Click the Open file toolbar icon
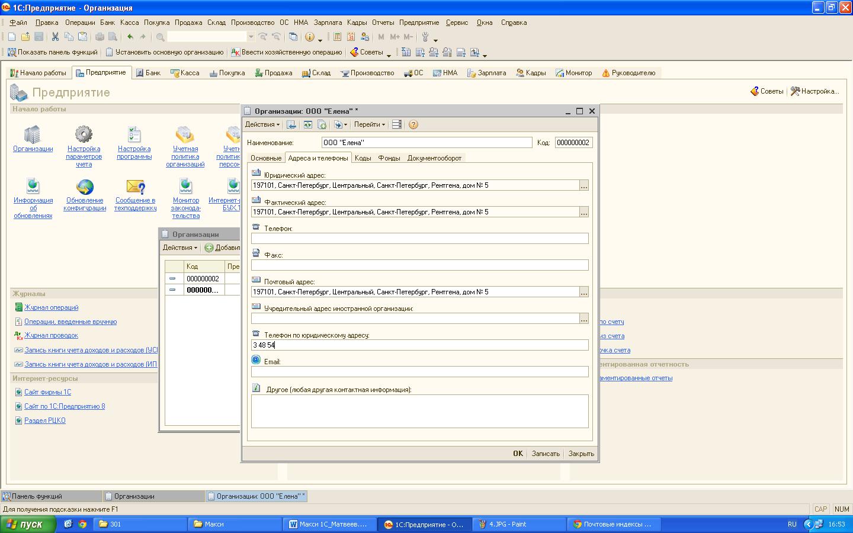The image size is (853, 533). (25, 37)
